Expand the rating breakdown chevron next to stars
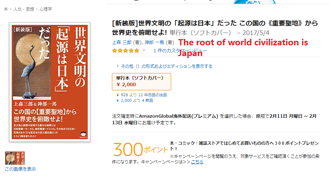The width and height of the screenshot is (333, 181). coord(144,51)
